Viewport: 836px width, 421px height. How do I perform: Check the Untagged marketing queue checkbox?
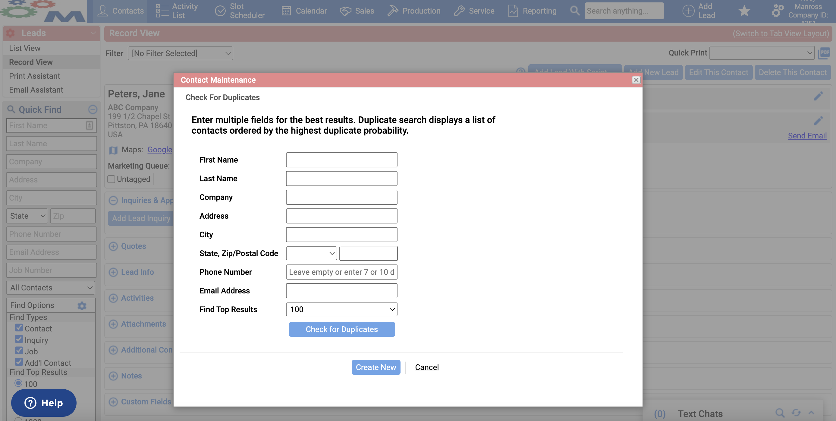(x=111, y=179)
